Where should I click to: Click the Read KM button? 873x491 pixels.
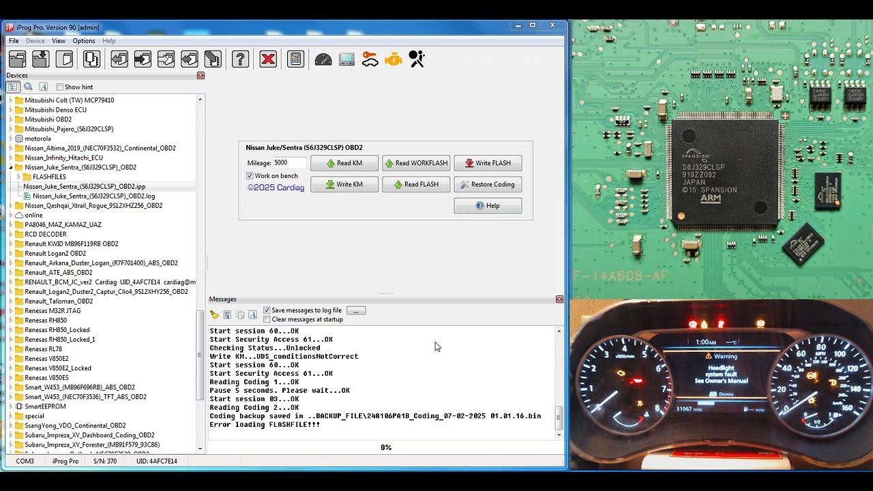tap(344, 163)
